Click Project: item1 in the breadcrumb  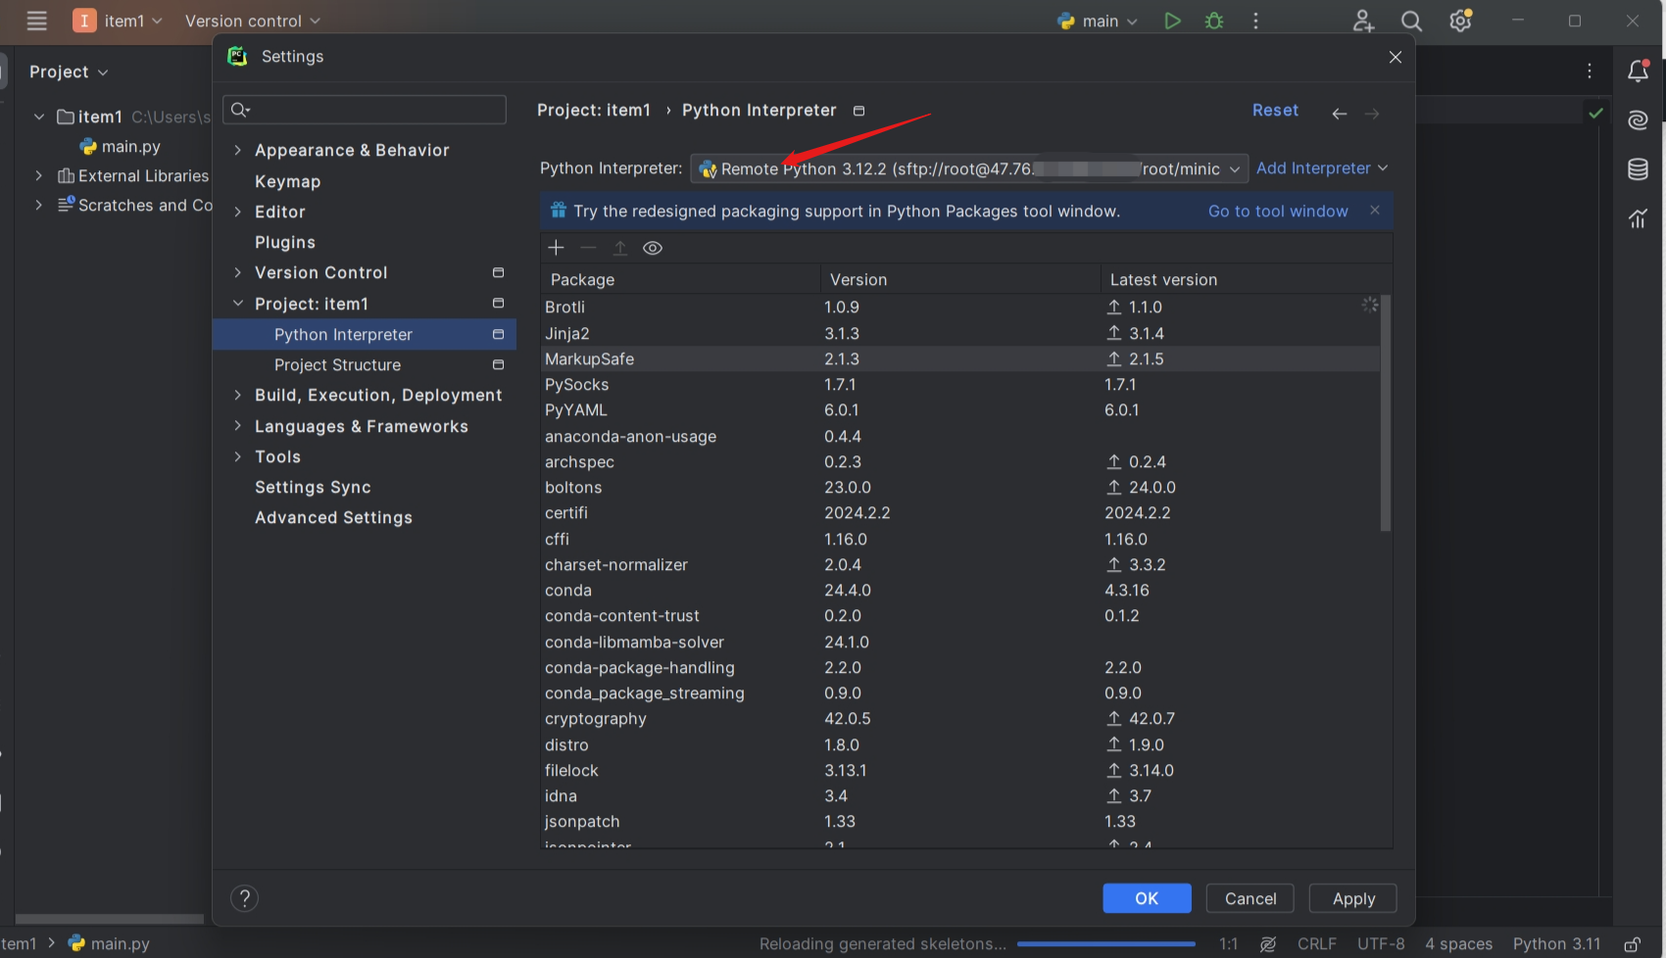pos(594,111)
